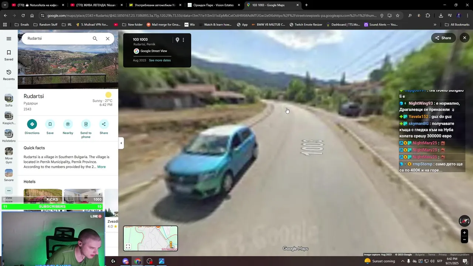Open recent place Holstebro

[x=9, y=136]
